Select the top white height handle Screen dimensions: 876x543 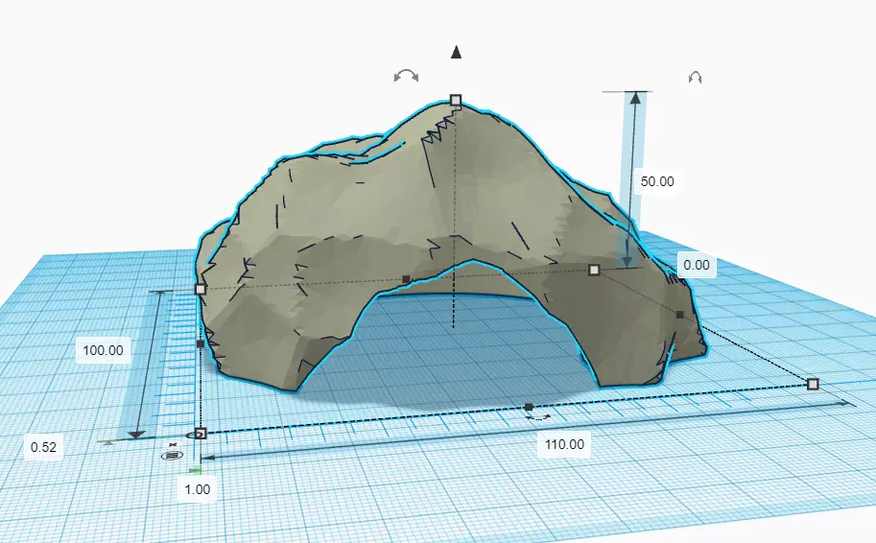[456, 100]
